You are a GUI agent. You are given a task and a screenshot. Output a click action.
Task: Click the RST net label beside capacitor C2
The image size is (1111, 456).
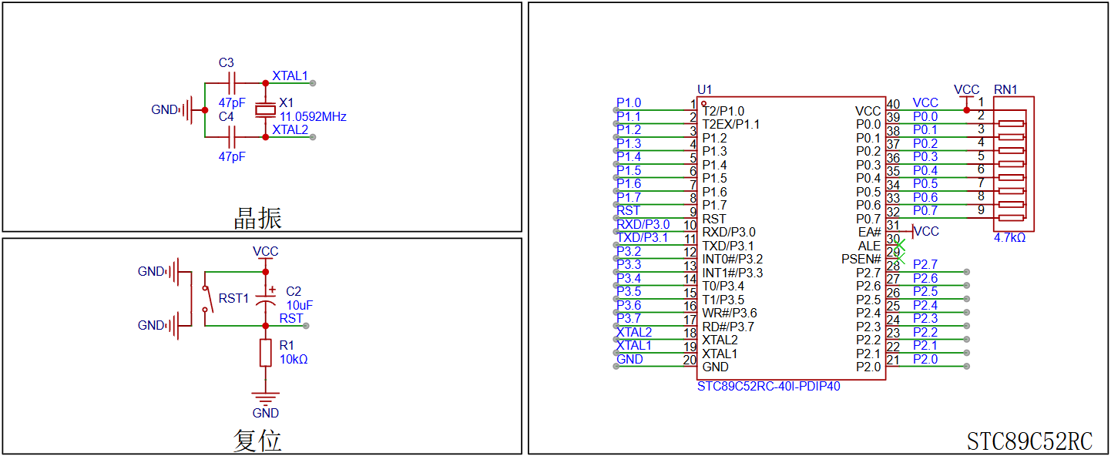pos(291,318)
